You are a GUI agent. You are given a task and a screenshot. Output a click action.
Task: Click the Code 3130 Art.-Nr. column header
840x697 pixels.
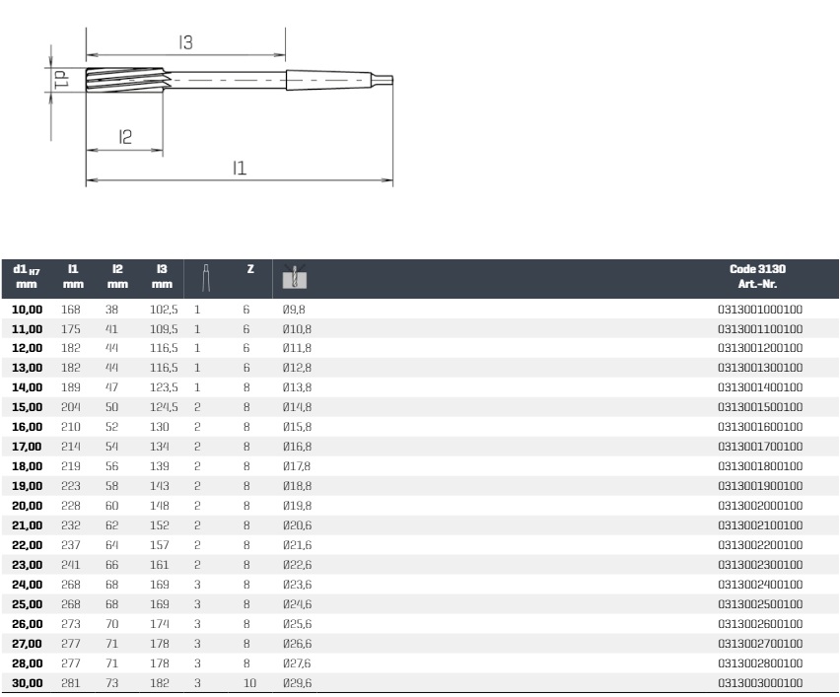(x=757, y=277)
